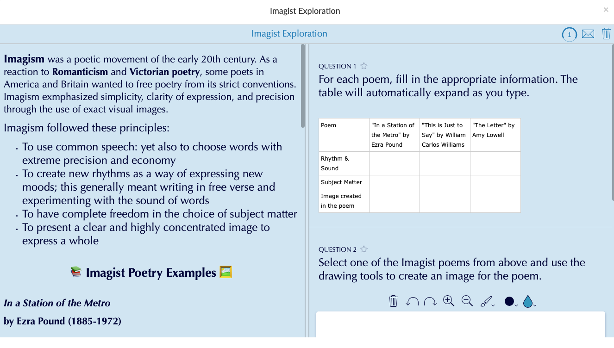Image resolution: width=614 pixels, height=348 pixels.
Task: Clear the drawing canvas with the trash icon
Action: tap(393, 301)
